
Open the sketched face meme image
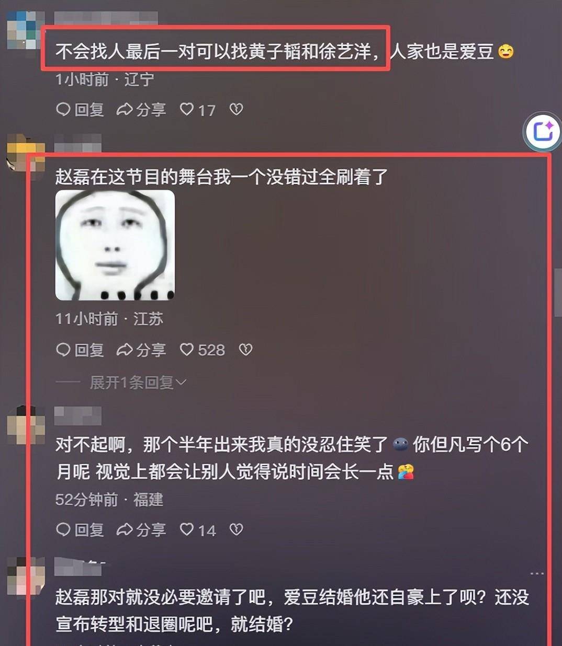tap(115, 245)
